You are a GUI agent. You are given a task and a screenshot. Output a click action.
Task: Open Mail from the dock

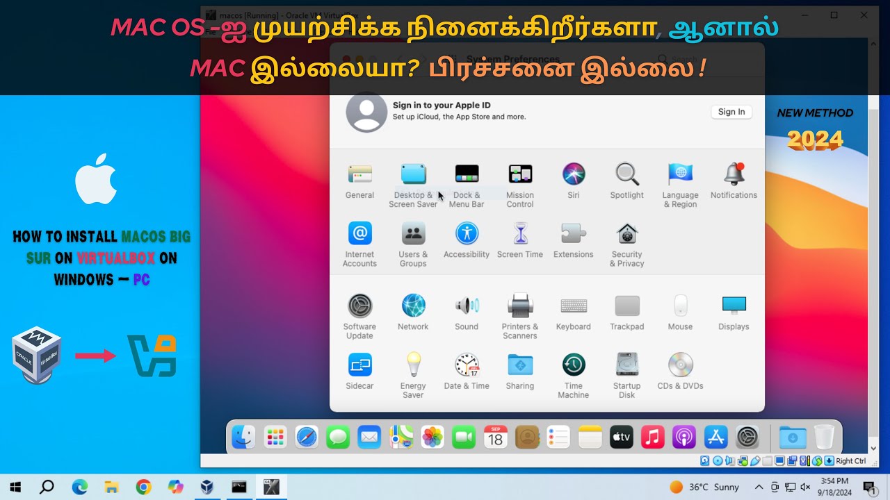click(x=369, y=437)
